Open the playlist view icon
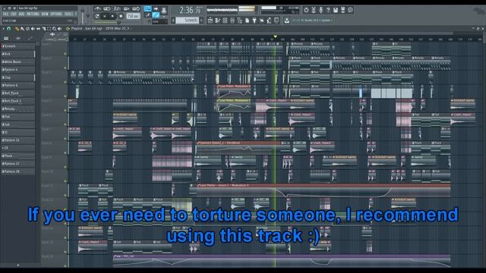The image size is (486, 273). pos(210,20)
